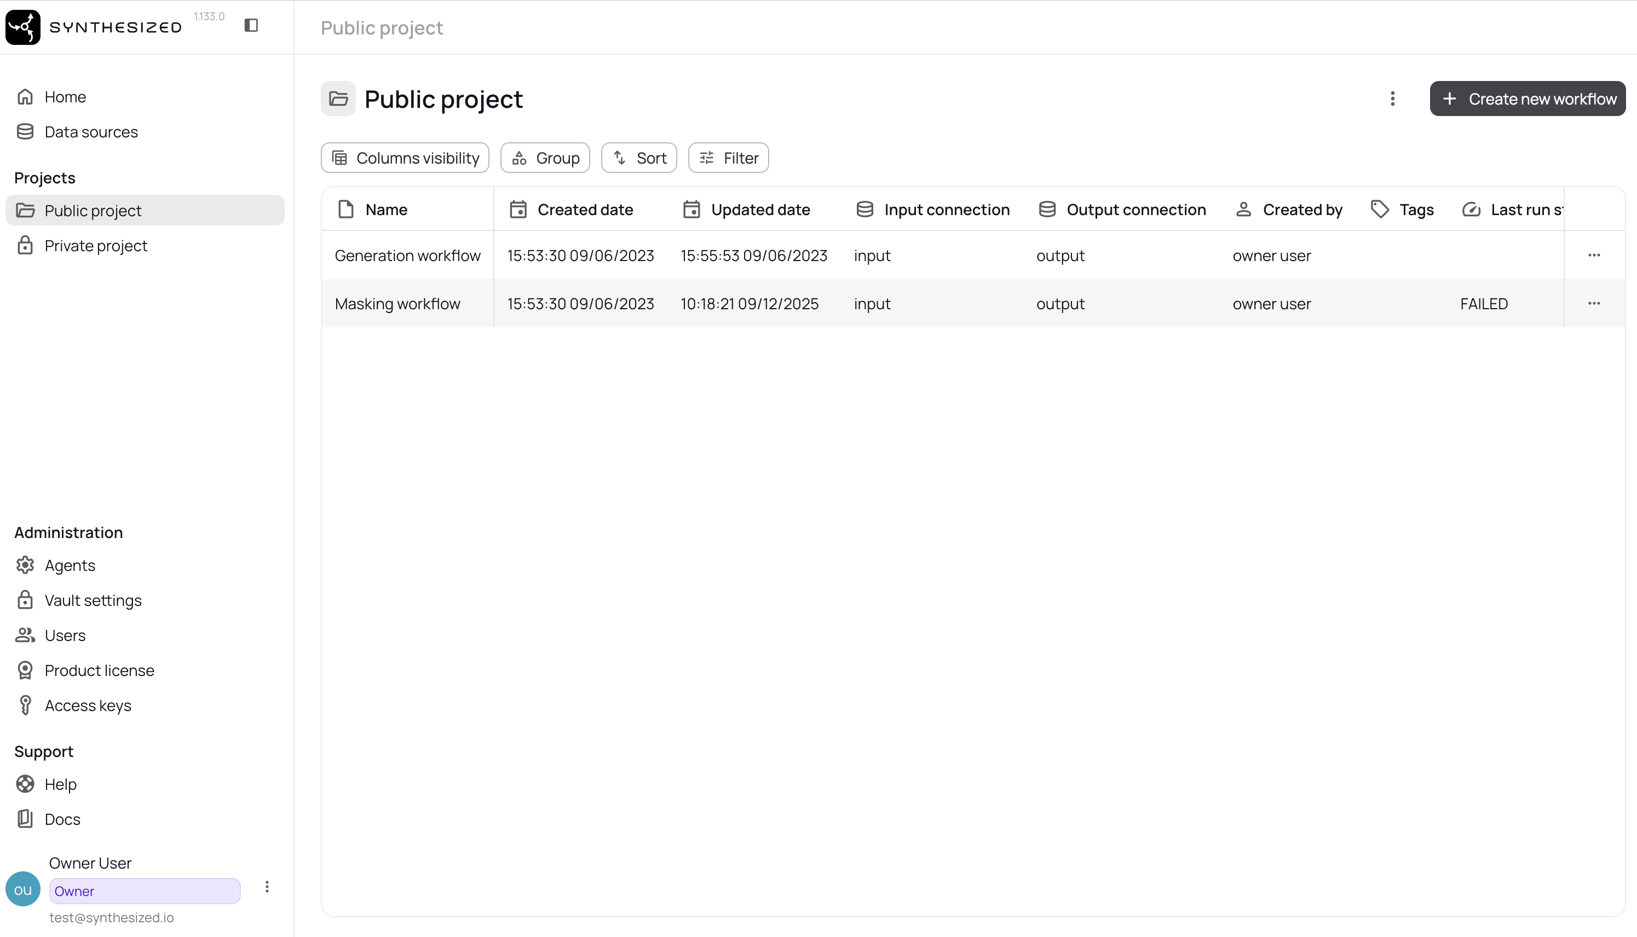
Task: Open the user account three-dot menu
Action: 267,886
